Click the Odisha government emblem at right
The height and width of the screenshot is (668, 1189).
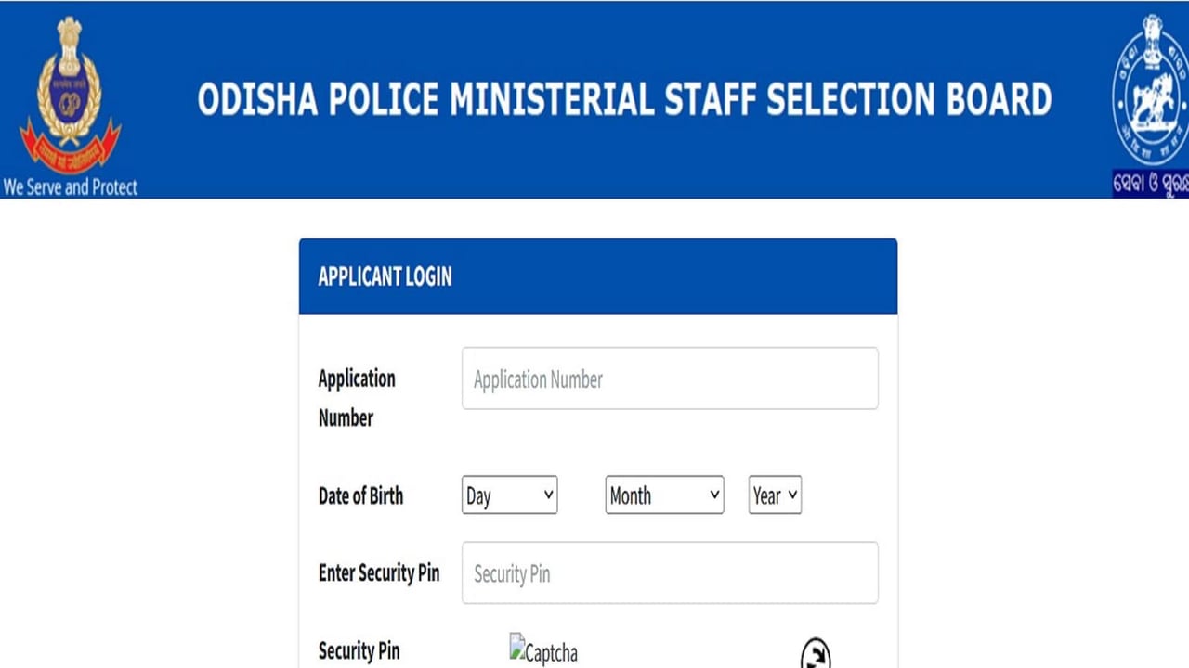coord(1152,89)
